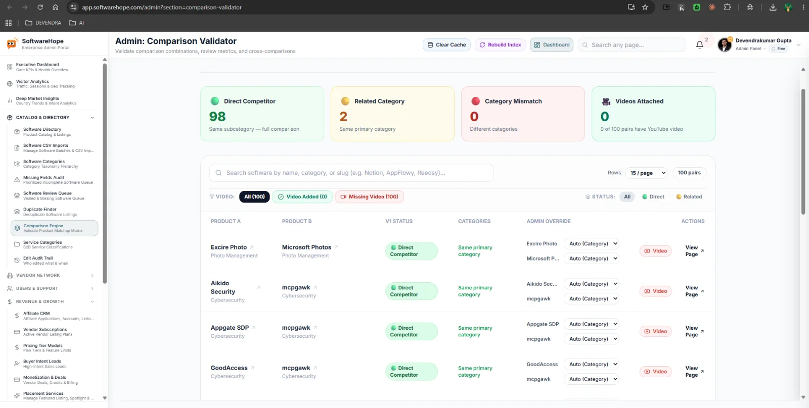Open external link icon beside Excire Photo
The image size is (809, 408).
point(252,247)
